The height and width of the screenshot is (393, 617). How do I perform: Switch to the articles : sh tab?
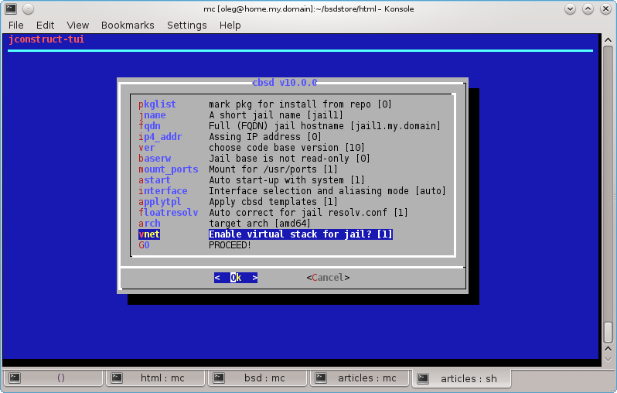461,378
